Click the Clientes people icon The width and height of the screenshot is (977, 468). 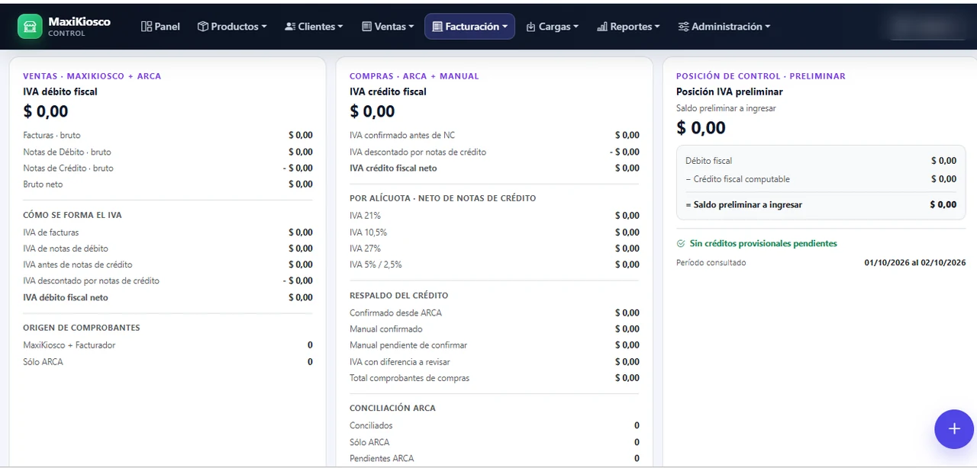coord(290,27)
